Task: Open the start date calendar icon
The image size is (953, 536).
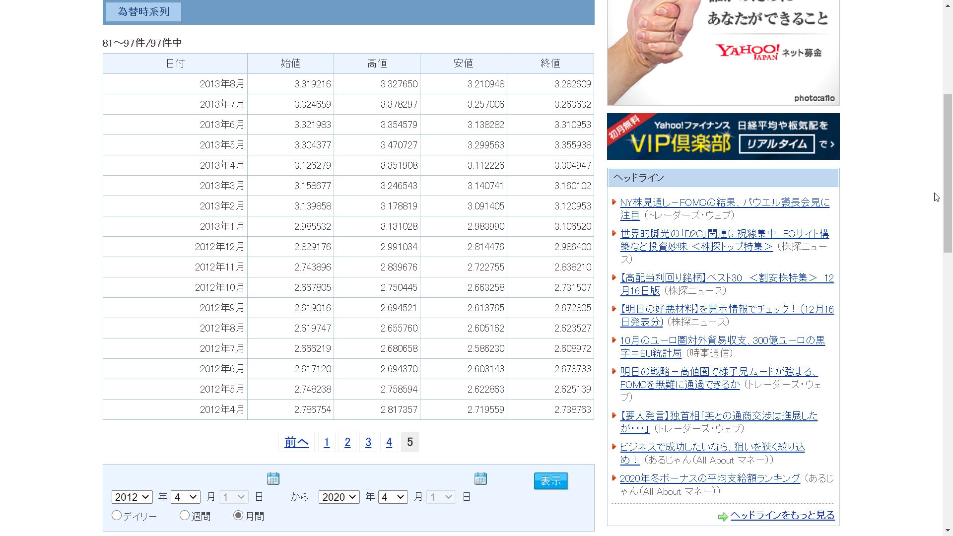Action: [x=273, y=478]
